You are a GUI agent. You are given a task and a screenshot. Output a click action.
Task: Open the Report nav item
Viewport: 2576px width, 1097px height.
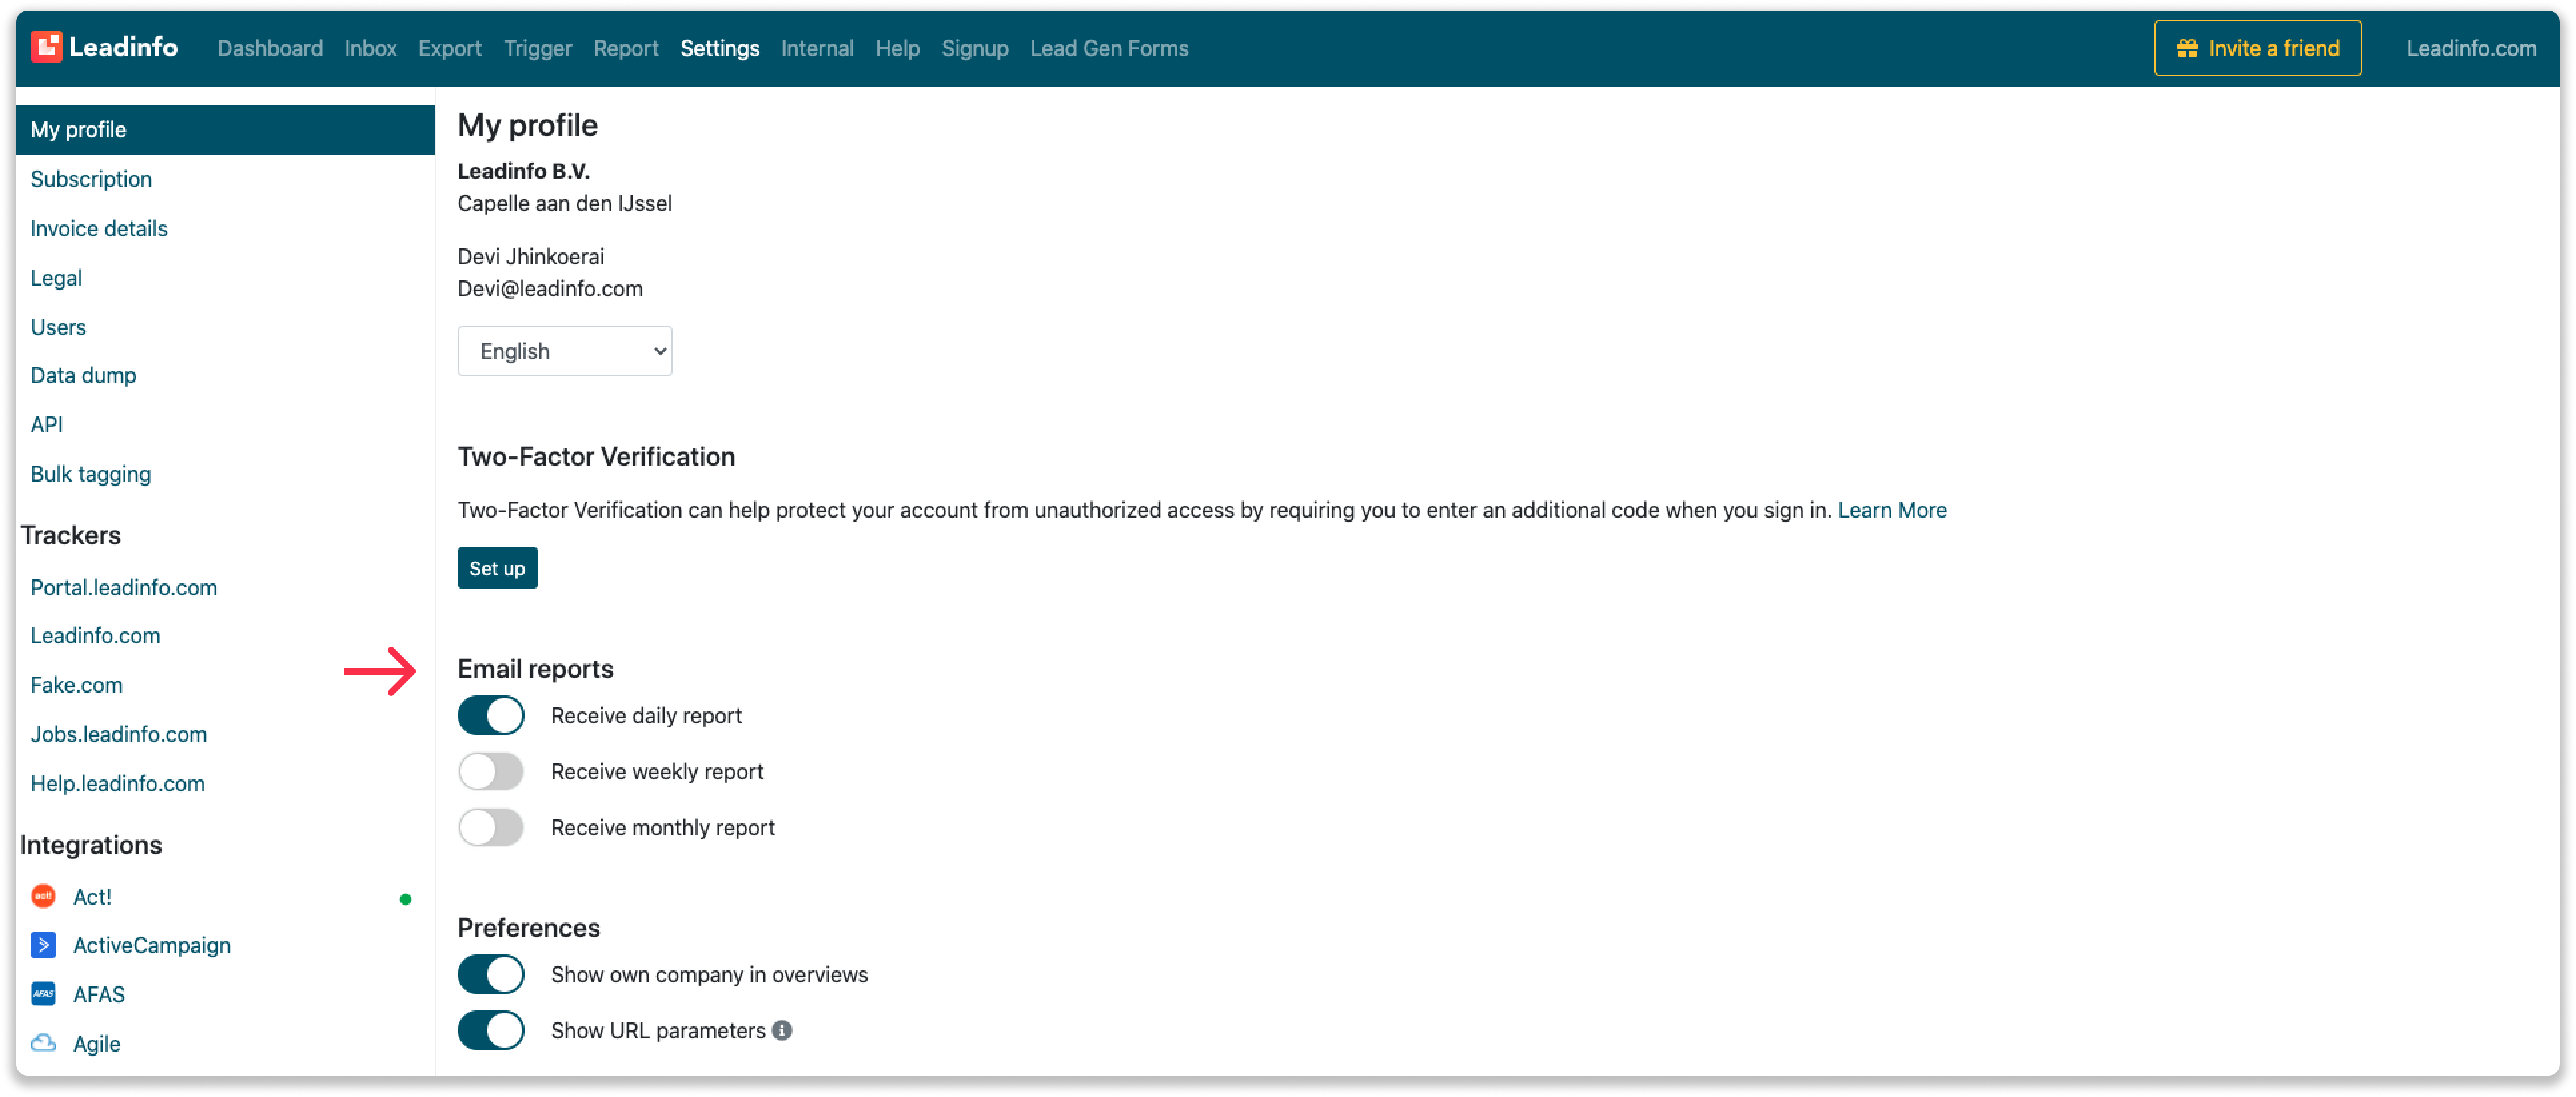pyautogui.click(x=626, y=48)
